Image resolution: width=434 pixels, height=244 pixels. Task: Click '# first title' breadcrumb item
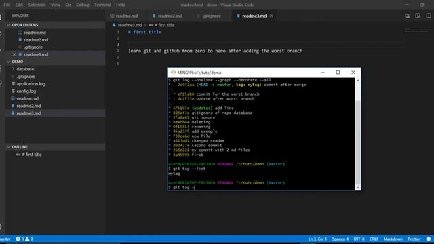[161, 25]
